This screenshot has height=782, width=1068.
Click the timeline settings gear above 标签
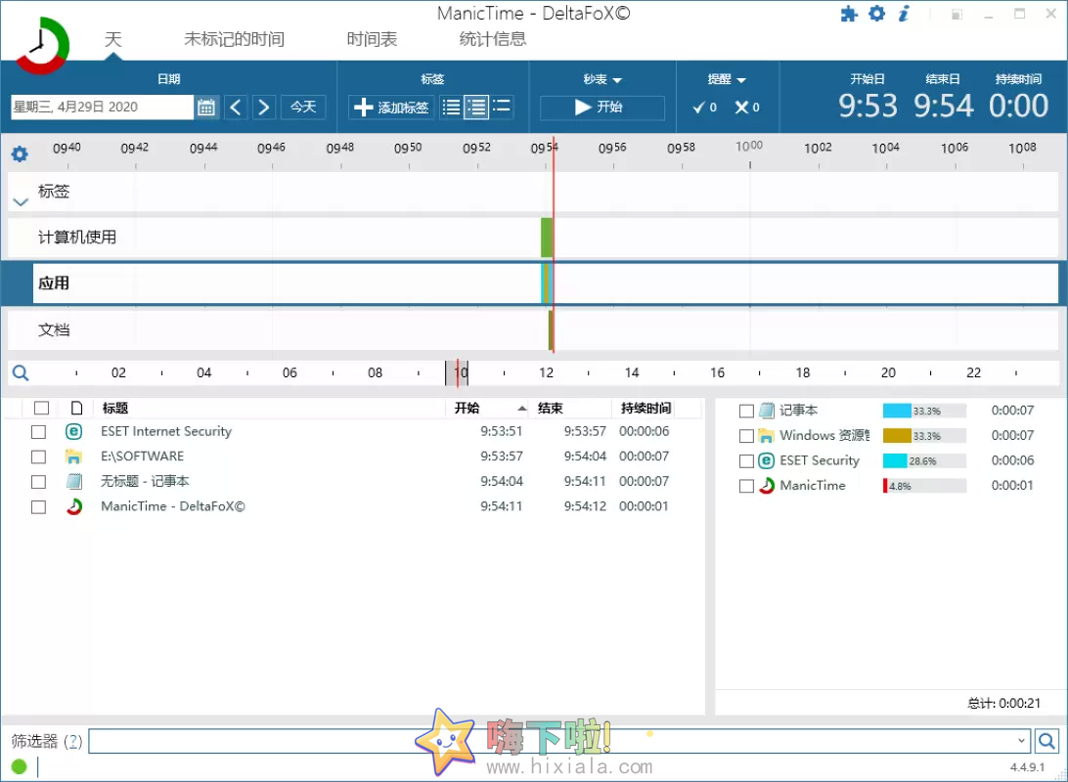tap(21, 153)
